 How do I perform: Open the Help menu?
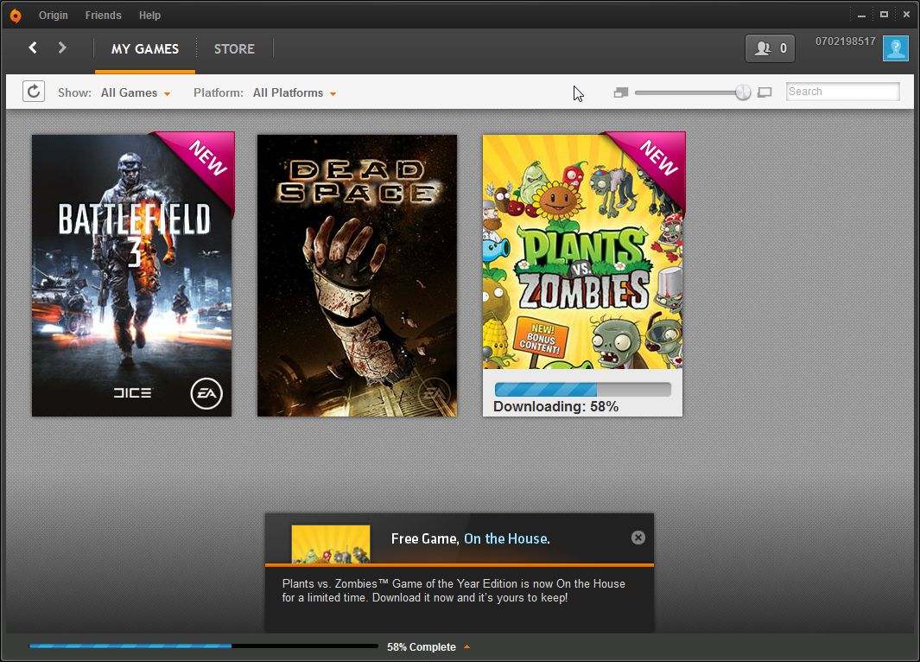tap(149, 16)
